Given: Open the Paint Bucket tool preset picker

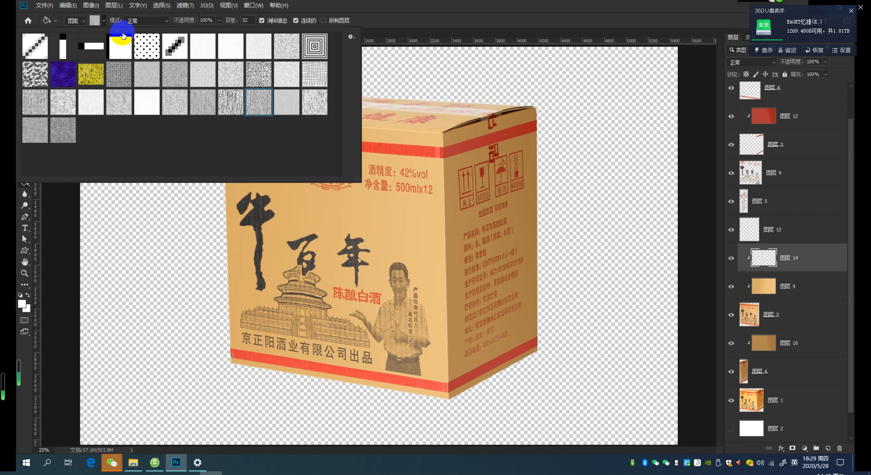Looking at the screenshot, I should point(50,20).
